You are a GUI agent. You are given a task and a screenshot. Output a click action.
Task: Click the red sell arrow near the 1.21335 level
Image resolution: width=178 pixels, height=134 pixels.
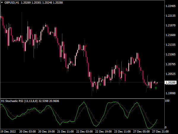(86, 46)
